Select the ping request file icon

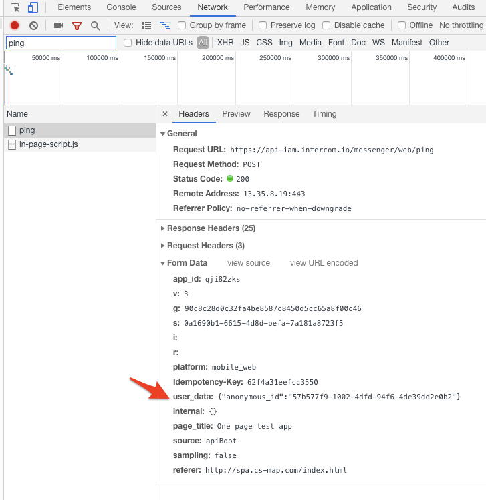[12, 130]
